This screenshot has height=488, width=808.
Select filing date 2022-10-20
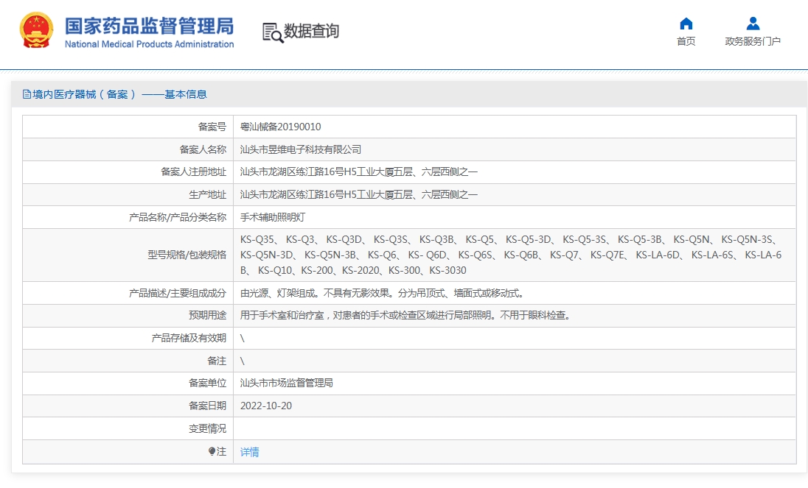point(266,406)
